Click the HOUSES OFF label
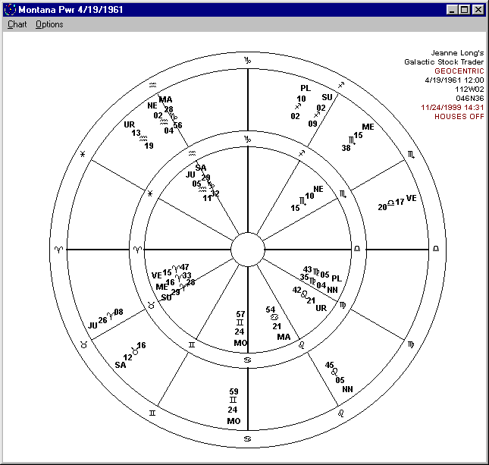This screenshot has height=465, width=489. (459, 116)
